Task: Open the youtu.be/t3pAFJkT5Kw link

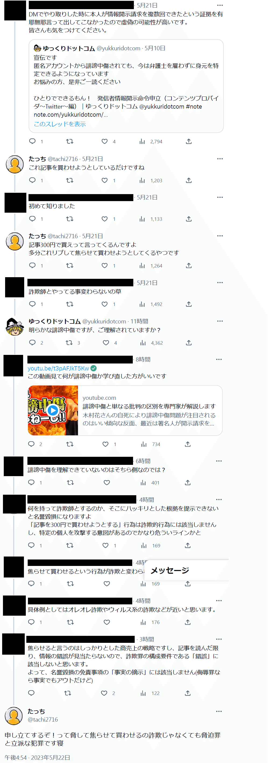Action: tap(58, 368)
